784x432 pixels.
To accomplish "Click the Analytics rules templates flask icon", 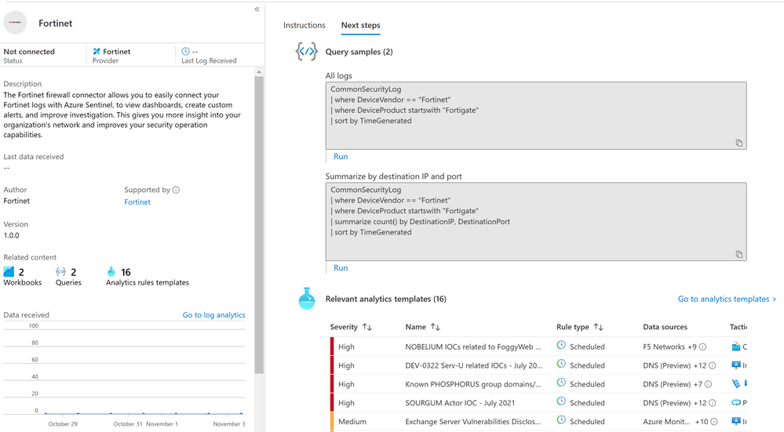I will click(x=111, y=272).
